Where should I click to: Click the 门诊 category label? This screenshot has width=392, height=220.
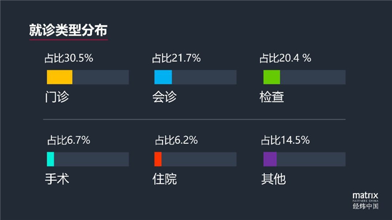57,97
